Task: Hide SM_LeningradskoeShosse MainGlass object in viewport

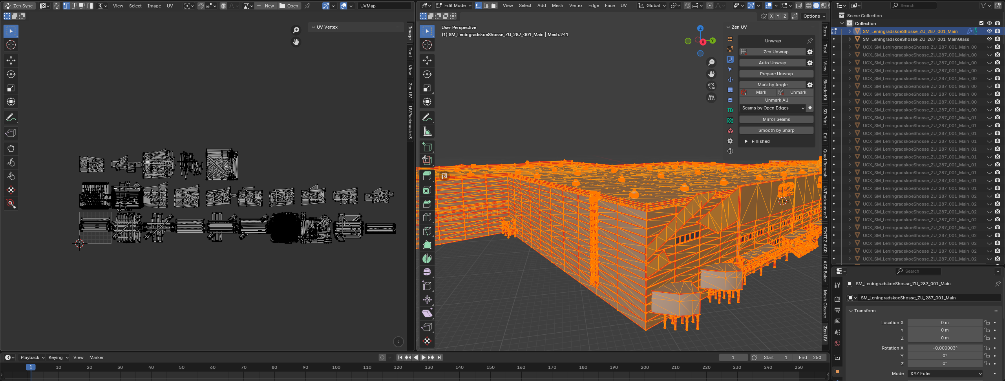Action: click(x=989, y=39)
